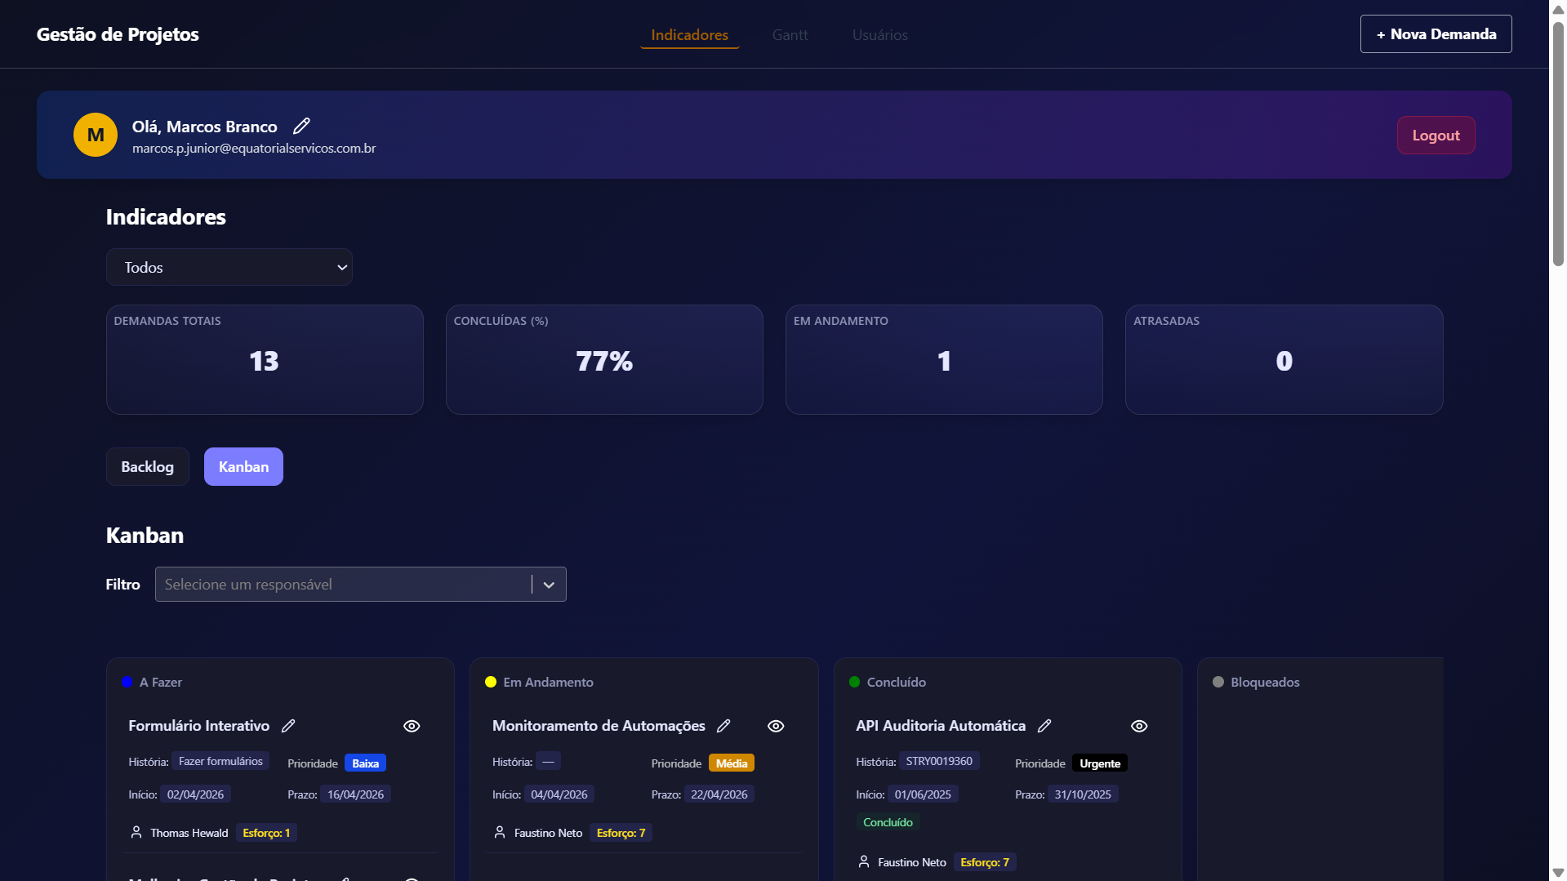Image resolution: width=1567 pixels, height=881 pixels.
Task: Click the blue A Fazer status dot
Action: click(x=127, y=682)
